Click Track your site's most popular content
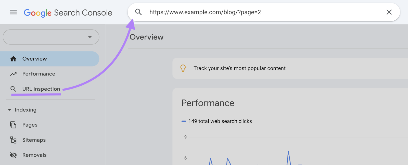Image resolution: width=408 pixels, height=165 pixels. [239, 68]
